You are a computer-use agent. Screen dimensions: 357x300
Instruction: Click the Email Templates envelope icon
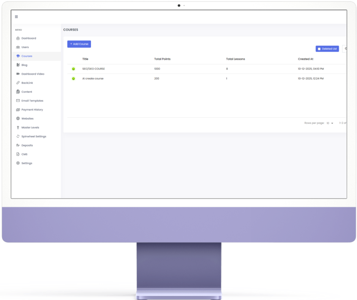(x=18, y=101)
